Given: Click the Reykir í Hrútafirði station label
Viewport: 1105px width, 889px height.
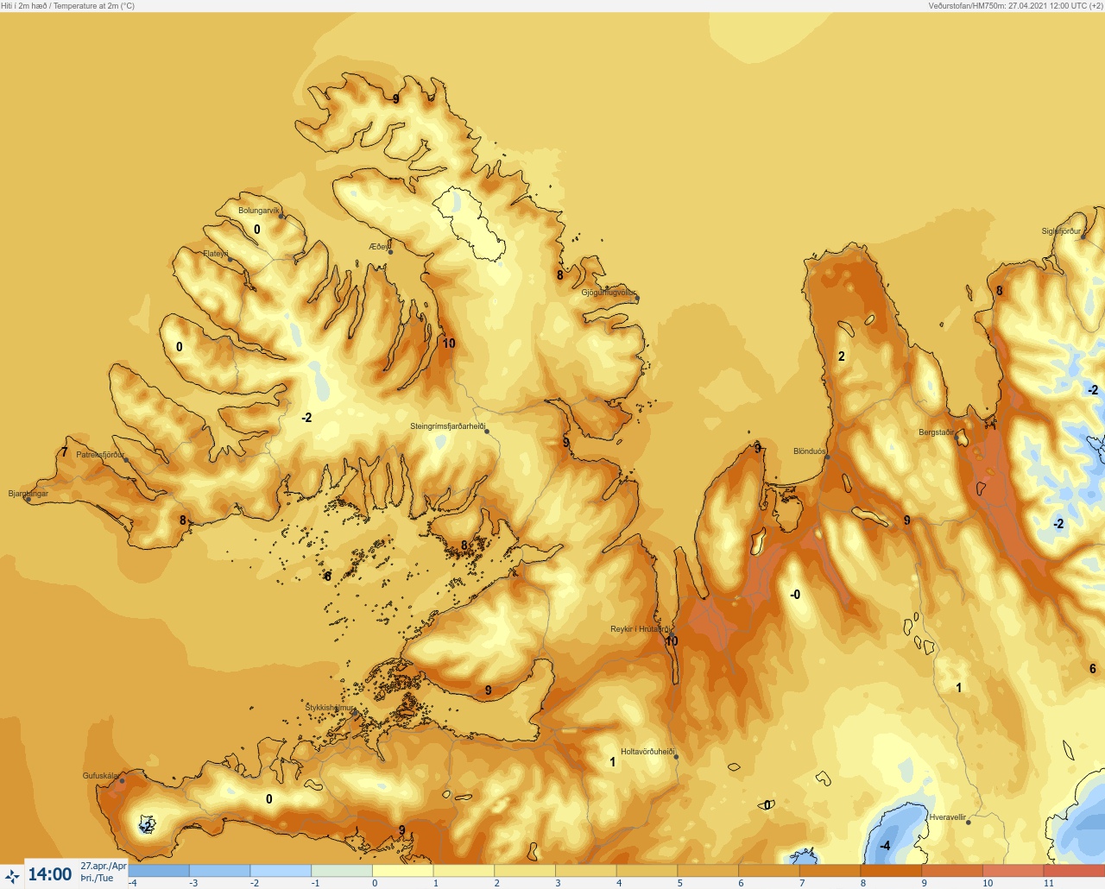Looking at the screenshot, I should [x=641, y=629].
